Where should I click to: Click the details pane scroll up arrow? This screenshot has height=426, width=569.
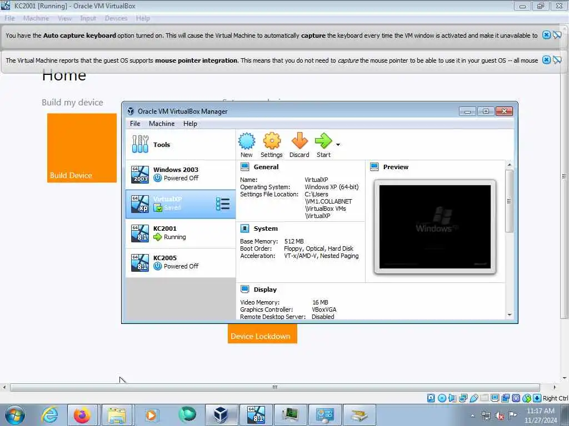coord(510,165)
